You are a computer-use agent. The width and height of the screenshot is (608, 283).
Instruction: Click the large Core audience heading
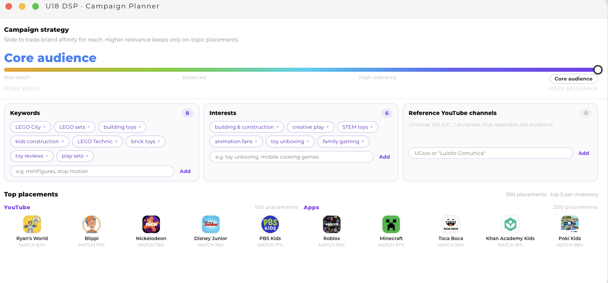[x=50, y=58]
